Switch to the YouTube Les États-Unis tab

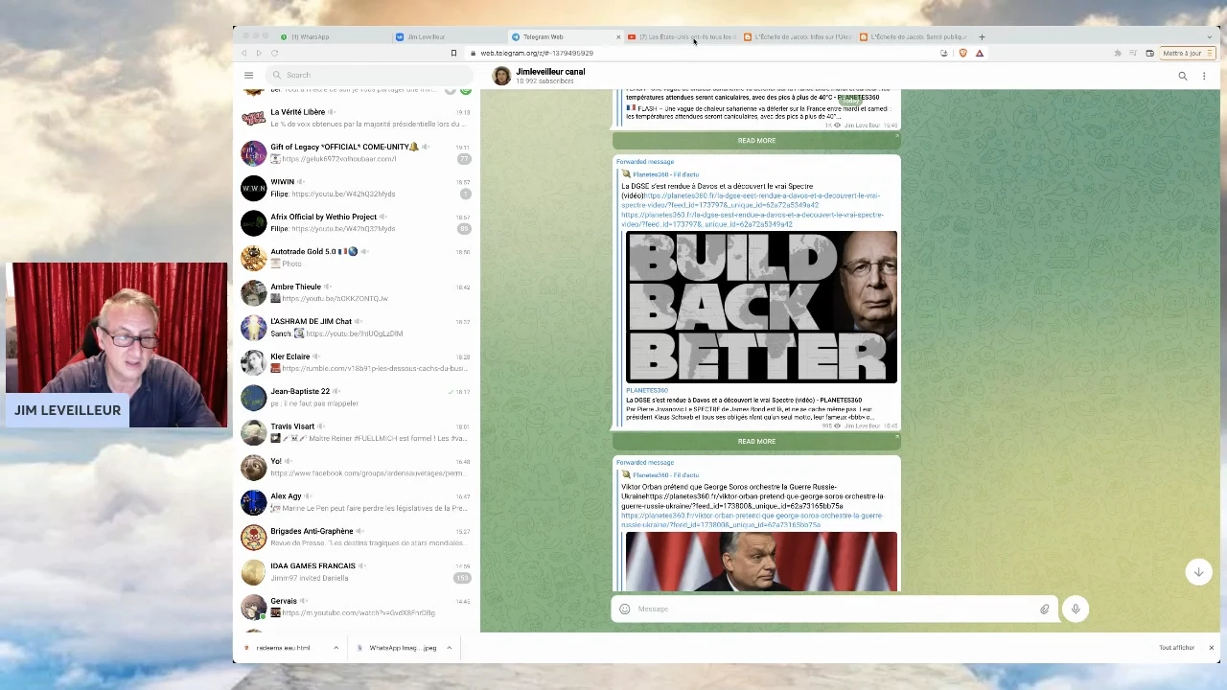tap(683, 36)
